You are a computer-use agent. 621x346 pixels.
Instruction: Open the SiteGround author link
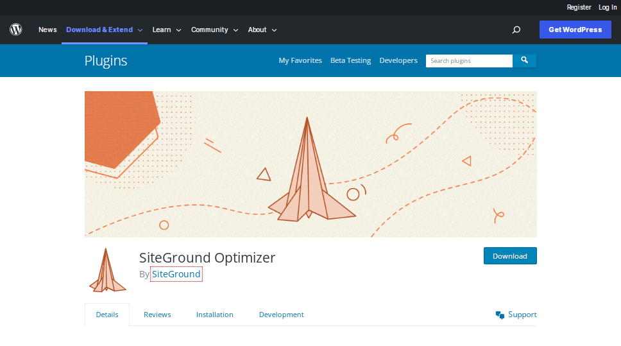coord(176,274)
